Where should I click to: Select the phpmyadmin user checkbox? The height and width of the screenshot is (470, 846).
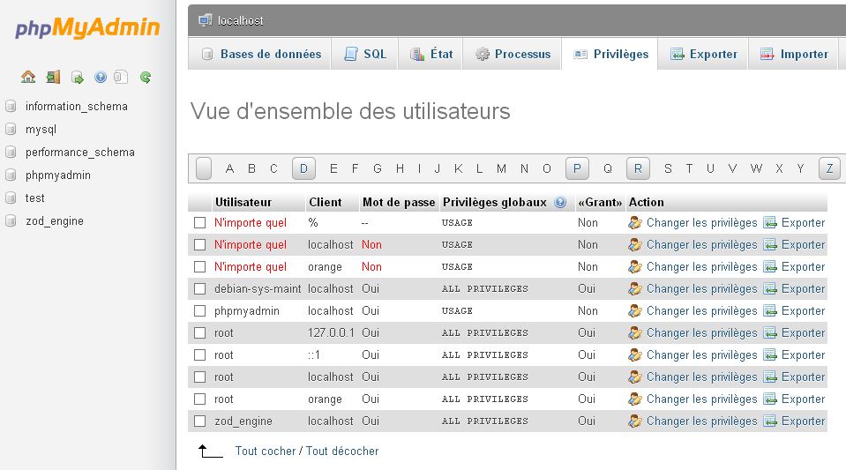[200, 310]
